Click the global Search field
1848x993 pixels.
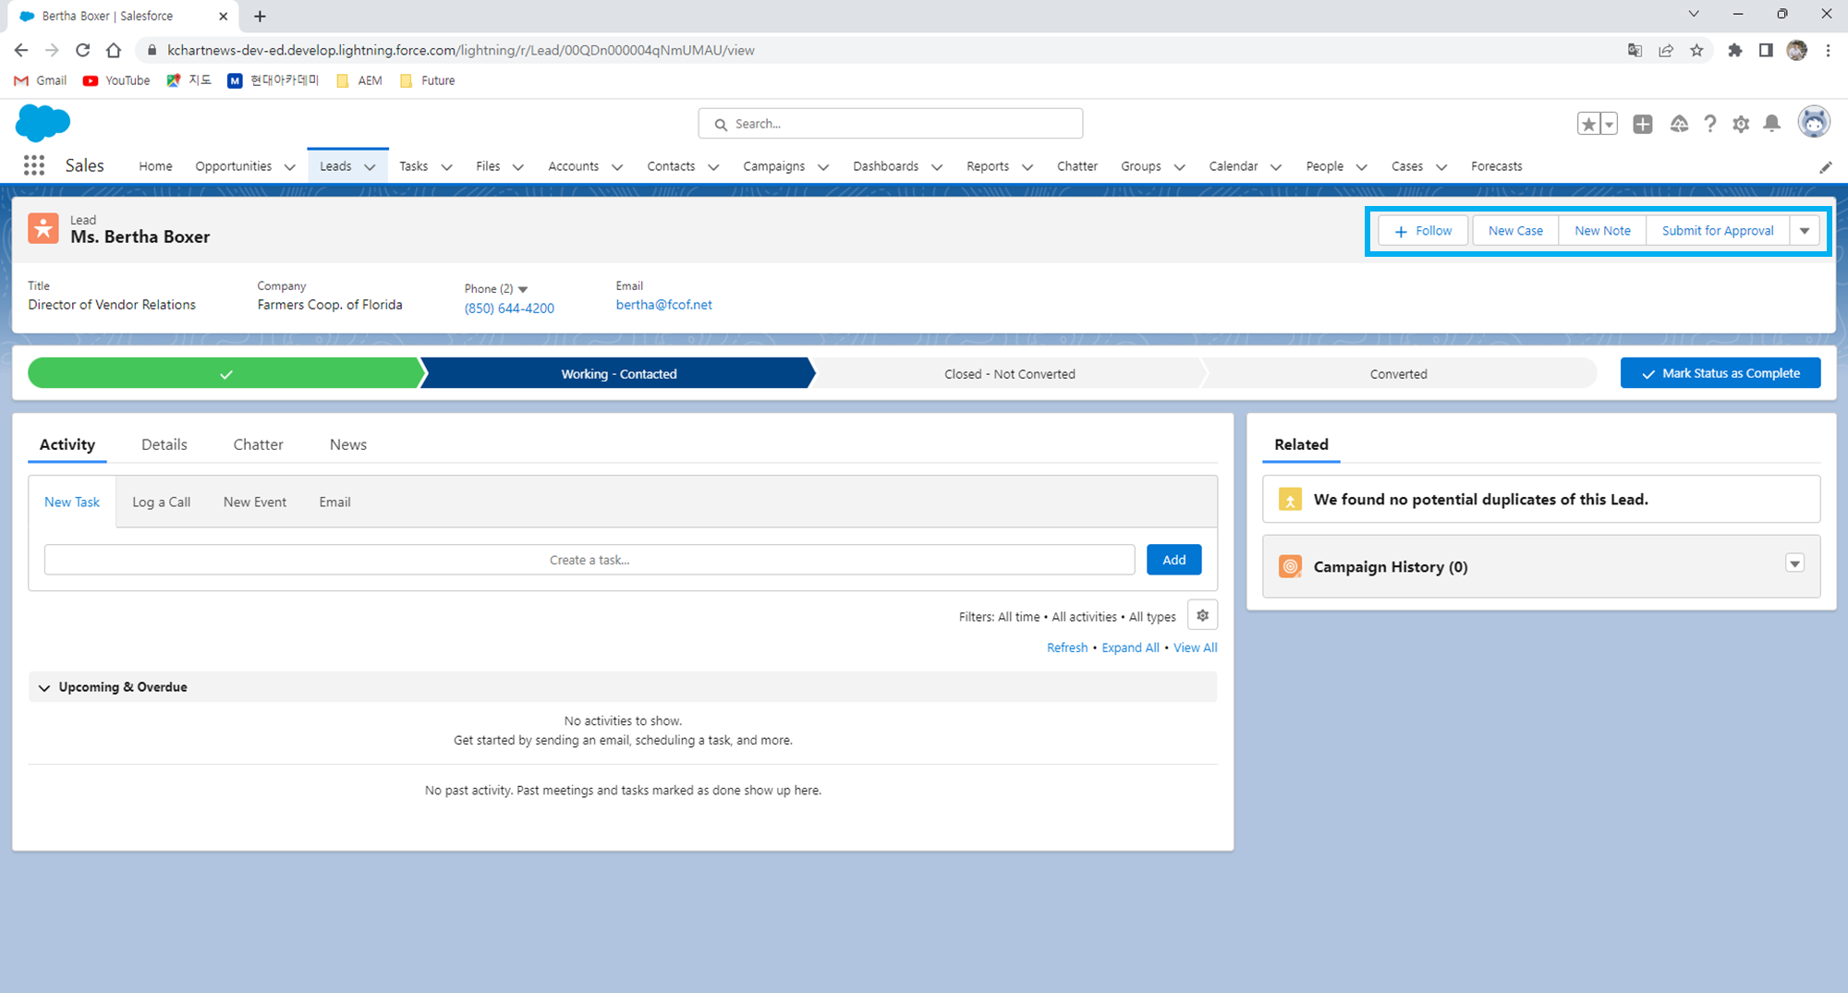tap(891, 124)
